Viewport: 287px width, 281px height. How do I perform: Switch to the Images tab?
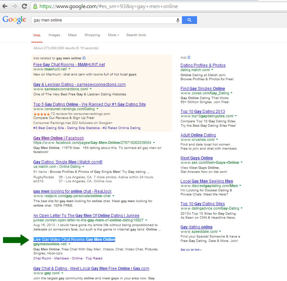54,35
